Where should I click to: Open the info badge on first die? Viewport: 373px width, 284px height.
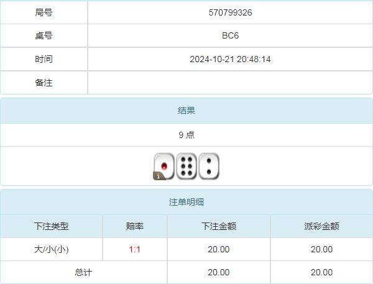158,176
